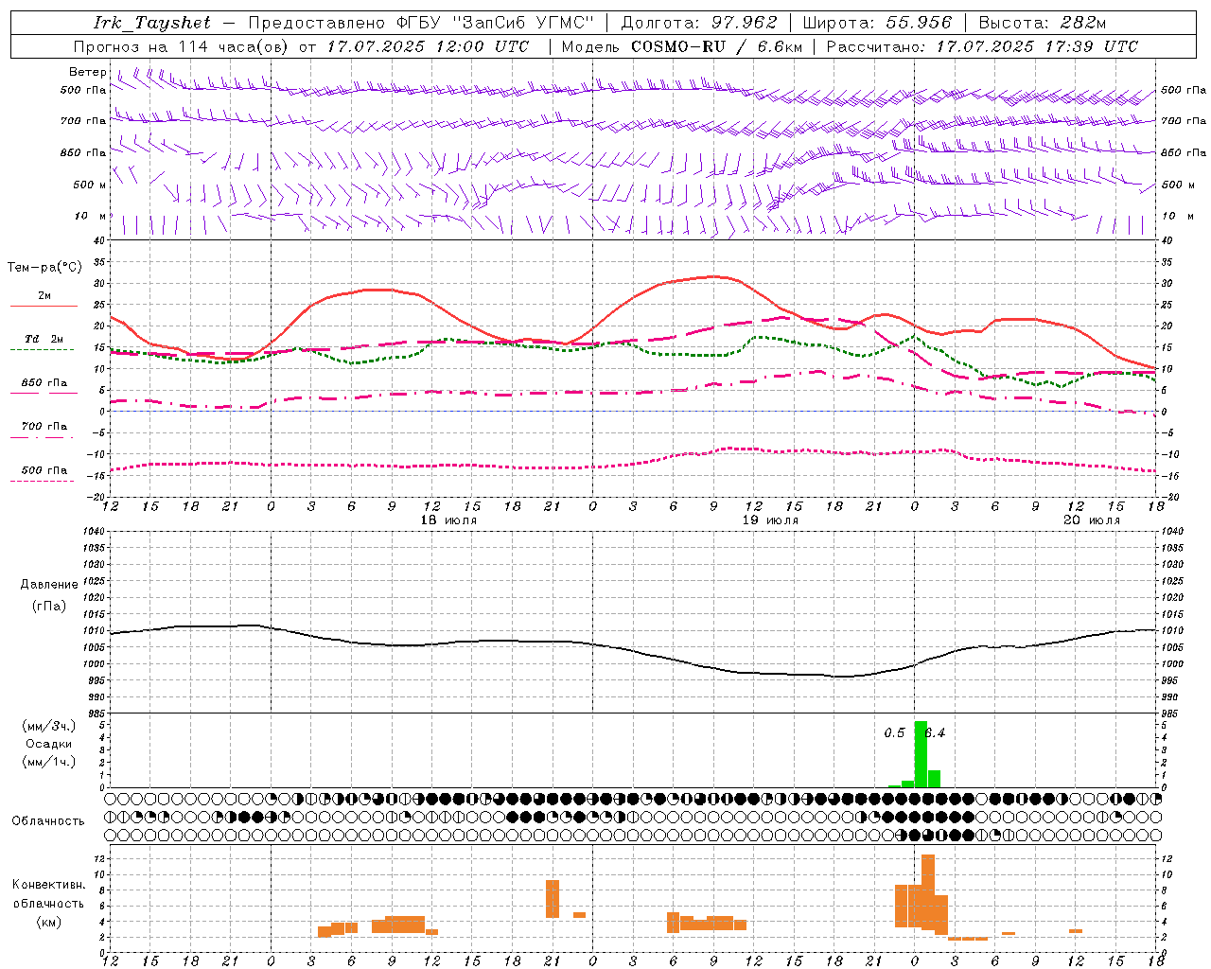Click the 'Давление' pressure panel label
This screenshot has height=969, width=1211.
[49, 585]
